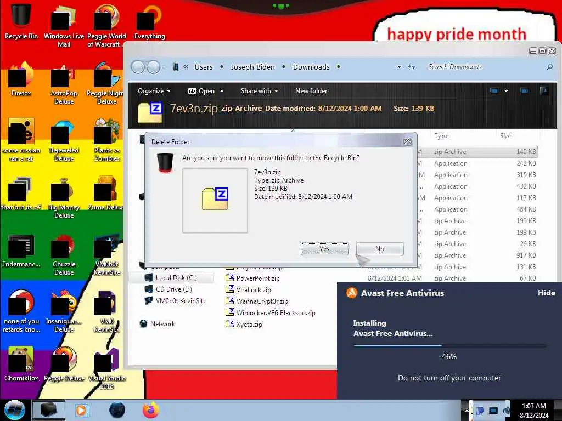Go back in Explorer navigation

[138, 67]
